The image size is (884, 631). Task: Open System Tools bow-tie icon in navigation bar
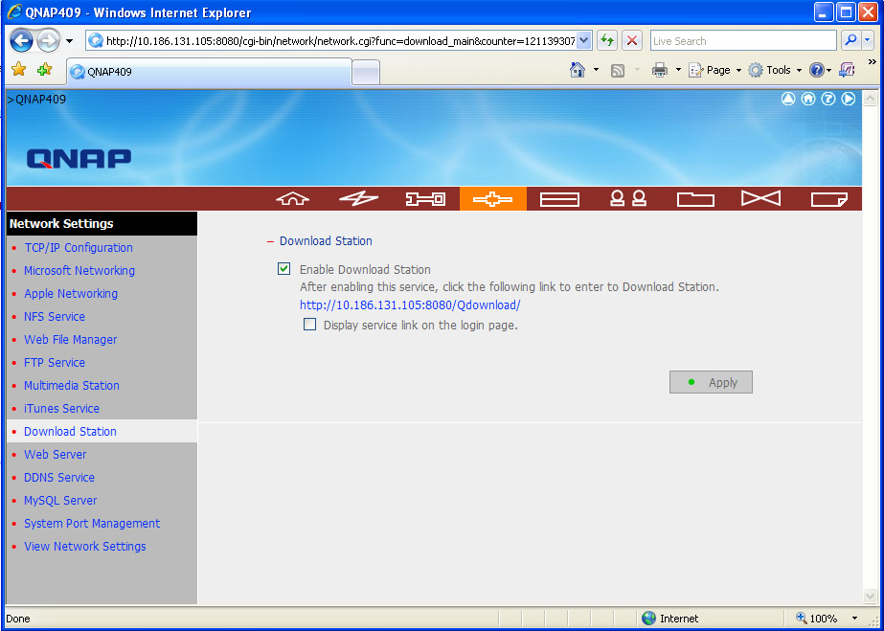click(761, 198)
